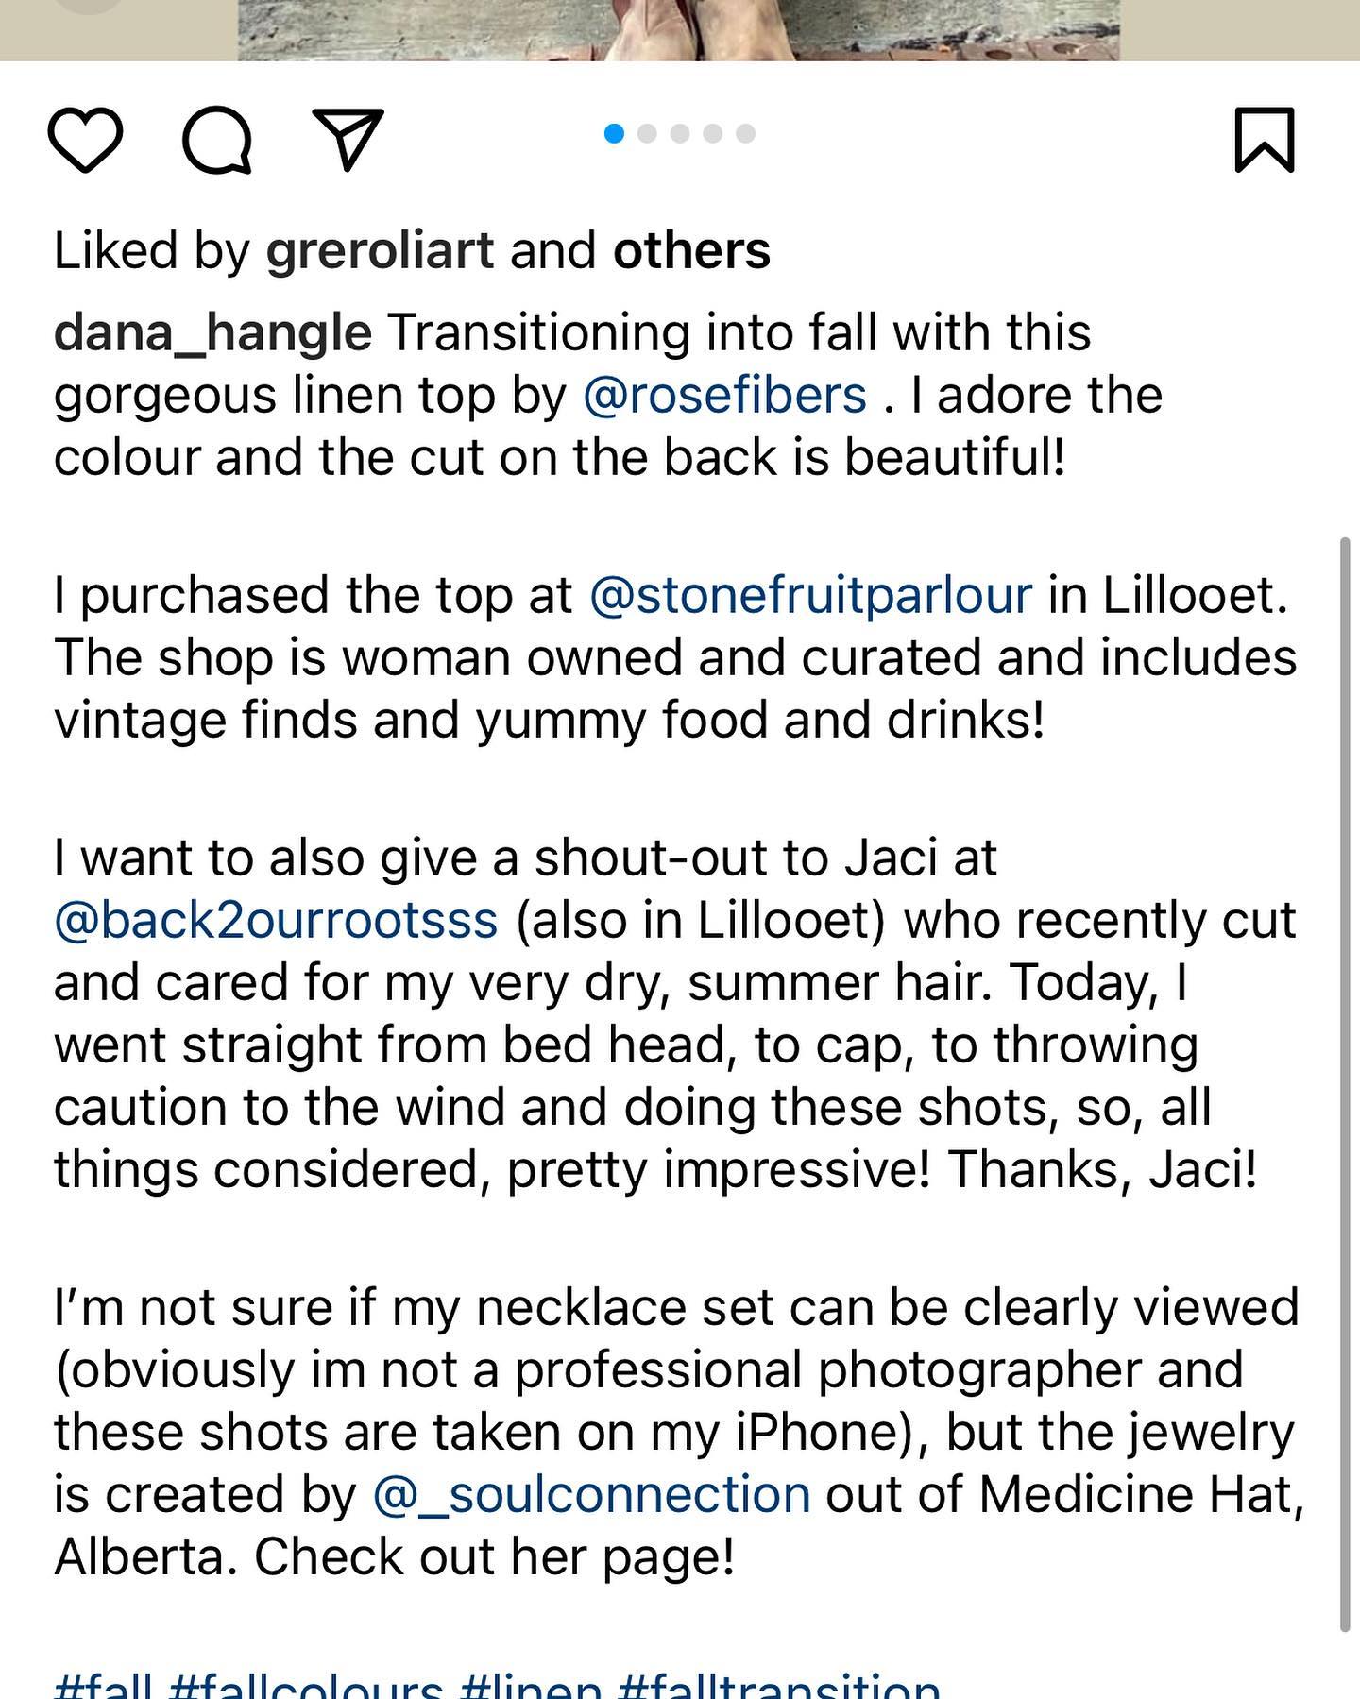Image resolution: width=1360 pixels, height=1699 pixels.
Task: Tap the #fall hashtag
Action: [102, 1686]
